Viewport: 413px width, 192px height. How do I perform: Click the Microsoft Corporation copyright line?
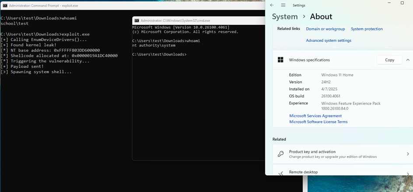tap(185, 32)
